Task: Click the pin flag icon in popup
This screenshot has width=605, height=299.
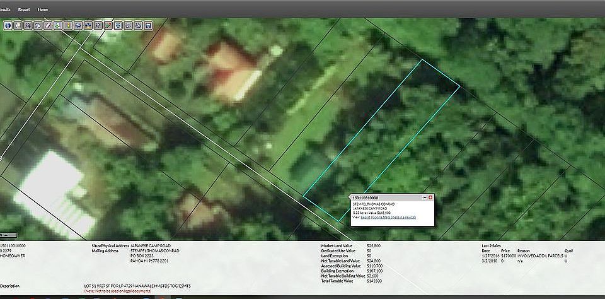Action: click(425, 197)
